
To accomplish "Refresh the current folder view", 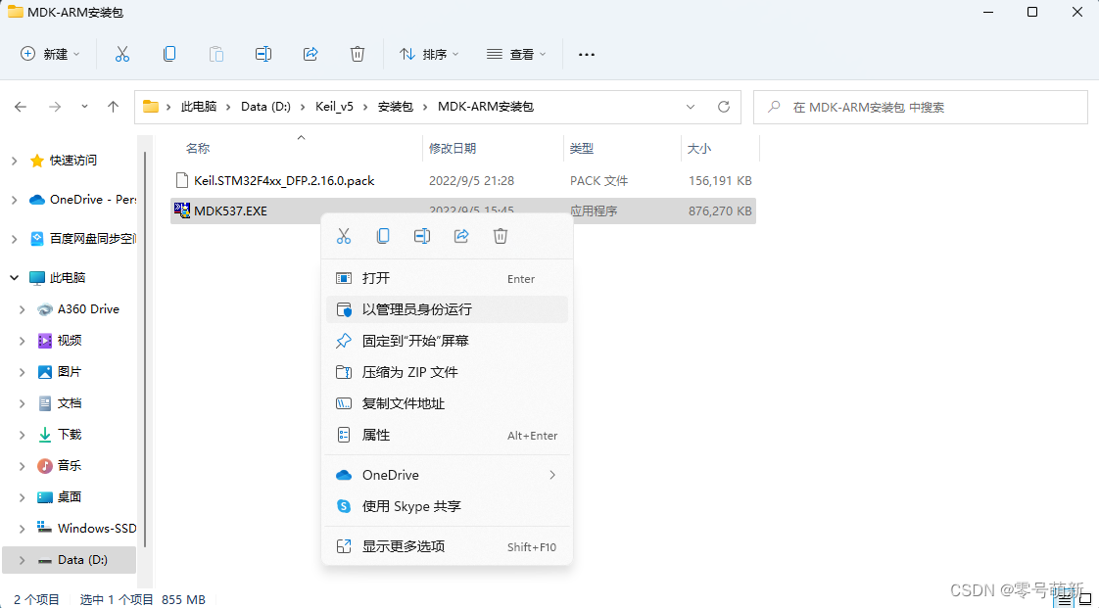I will pyautogui.click(x=724, y=107).
